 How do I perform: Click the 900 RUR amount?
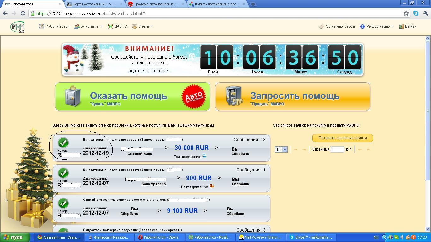[199, 178]
